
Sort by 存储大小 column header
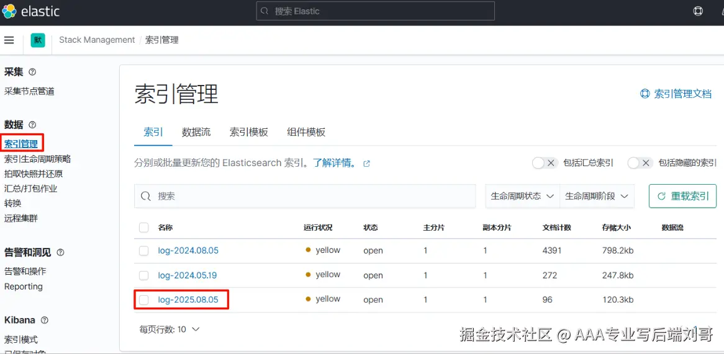coord(616,228)
